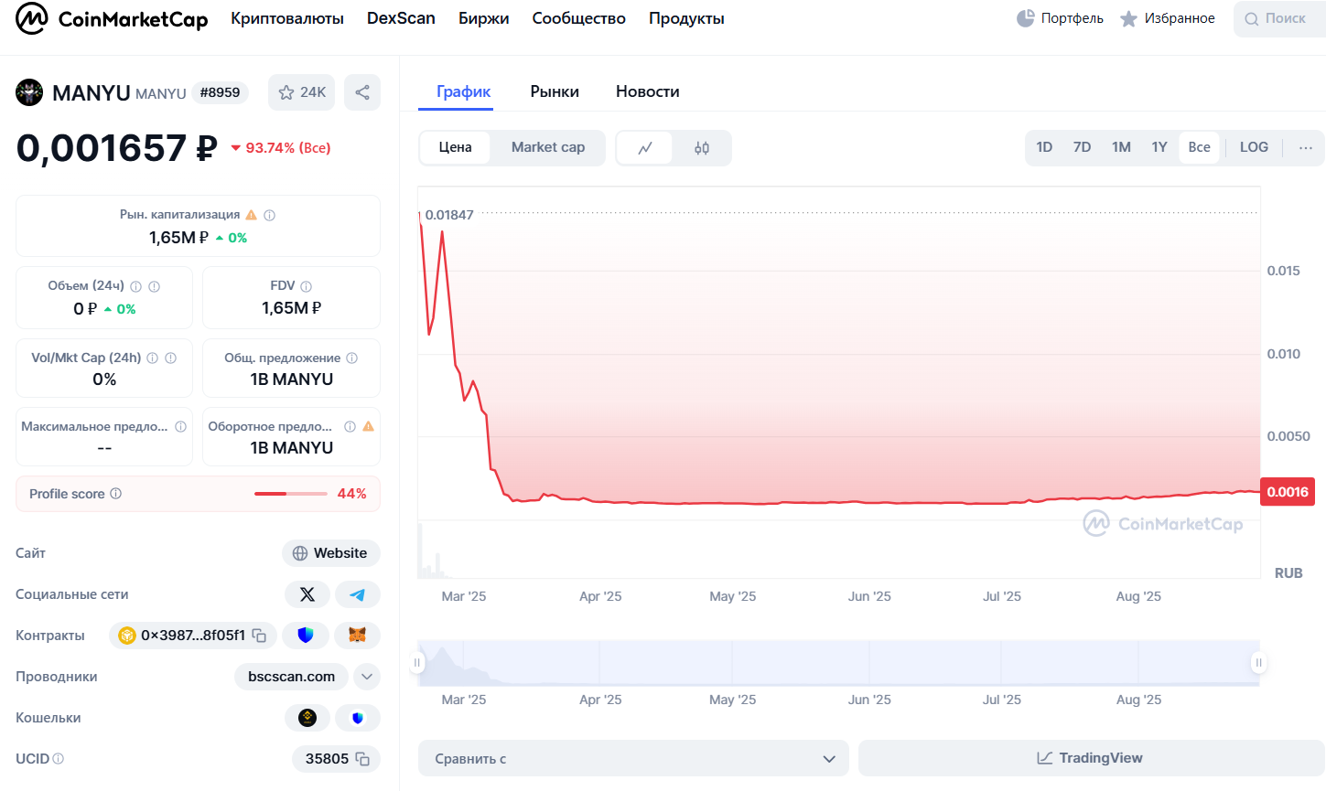
Task: Click info icon beside Рын. капитализация
Action: (x=270, y=216)
